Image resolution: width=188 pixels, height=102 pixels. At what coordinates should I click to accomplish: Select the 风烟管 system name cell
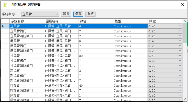pyautogui.click(x=27, y=95)
